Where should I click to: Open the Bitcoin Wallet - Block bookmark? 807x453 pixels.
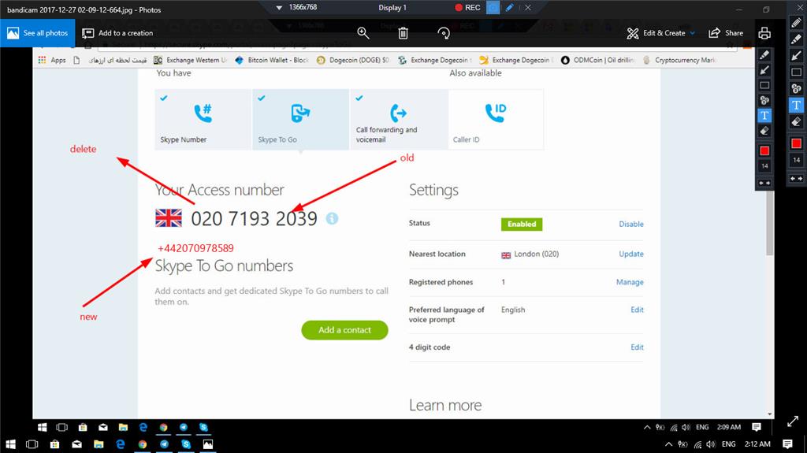click(x=272, y=60)
